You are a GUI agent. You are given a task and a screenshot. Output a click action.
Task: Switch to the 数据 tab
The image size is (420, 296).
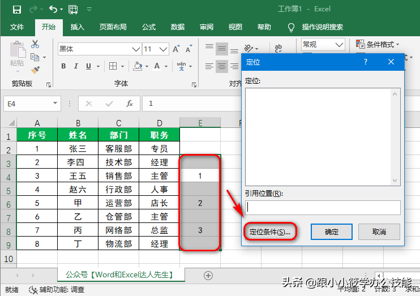point(178,27)
